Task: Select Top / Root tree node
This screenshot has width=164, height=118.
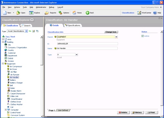Action: (x=10, y=37)
